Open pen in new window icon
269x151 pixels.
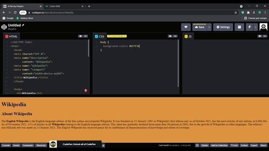[x=197, y=145]
